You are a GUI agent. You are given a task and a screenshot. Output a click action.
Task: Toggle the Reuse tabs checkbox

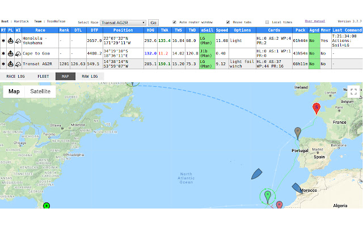click(x=228, y=22)
